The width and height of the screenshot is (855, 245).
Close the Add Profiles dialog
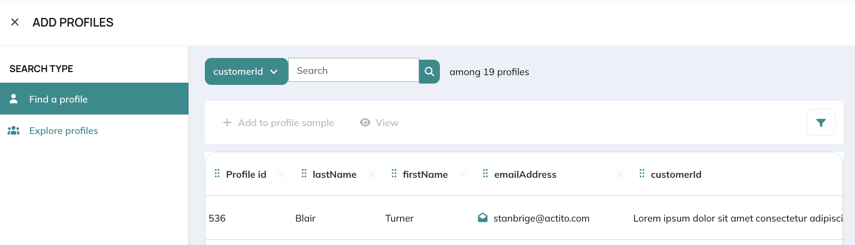pos(15,22)
